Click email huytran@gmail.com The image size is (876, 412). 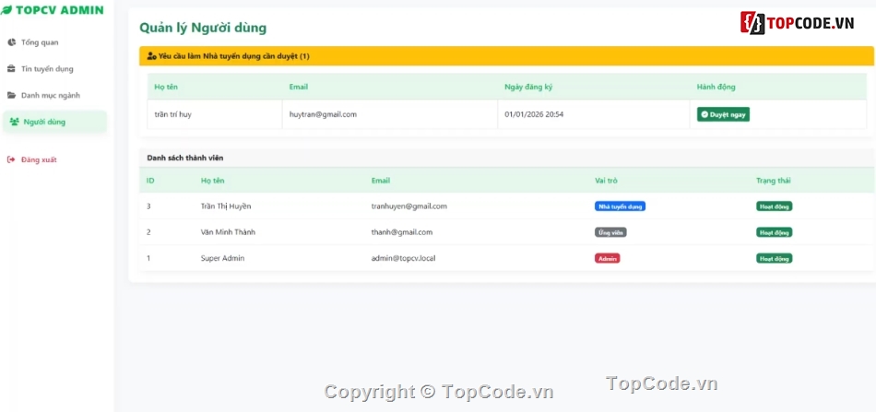tap(323, 114)
